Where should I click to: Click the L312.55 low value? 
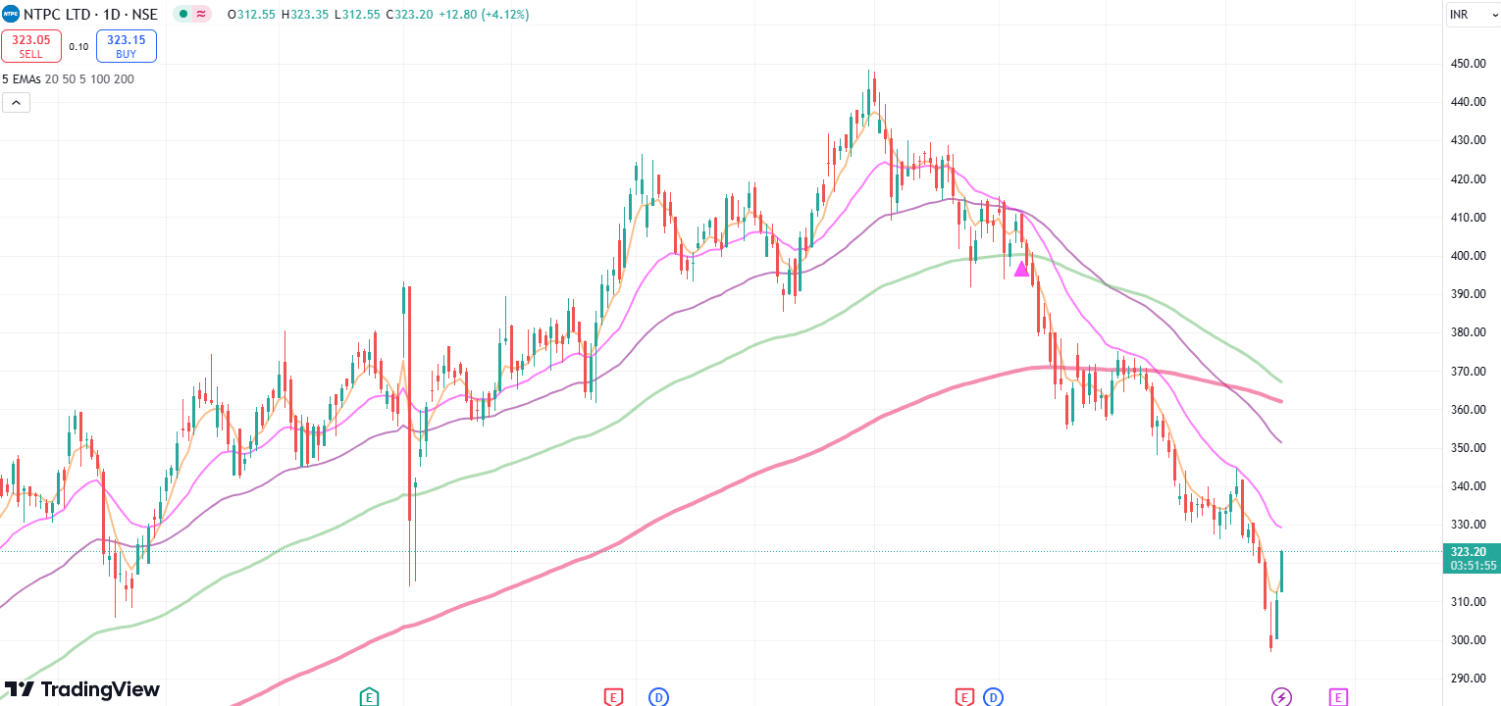pyautogui.click(x=355, y=15)
